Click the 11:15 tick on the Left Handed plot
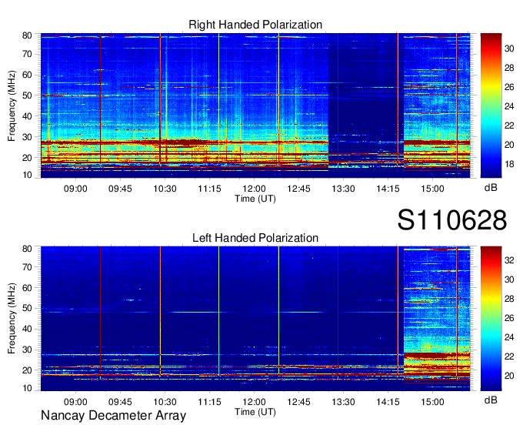The image size is (523, 425). click(x=209, y=402)
